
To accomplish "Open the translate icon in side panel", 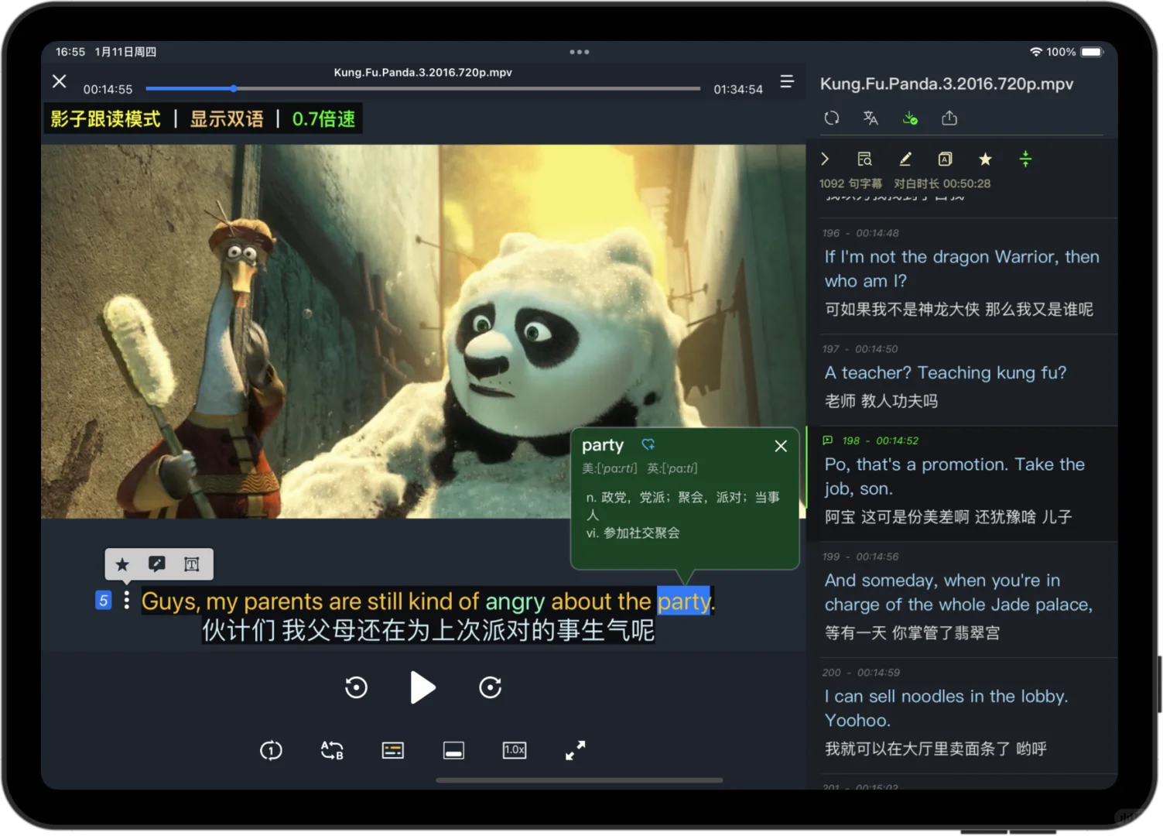I will coord(871,118).
